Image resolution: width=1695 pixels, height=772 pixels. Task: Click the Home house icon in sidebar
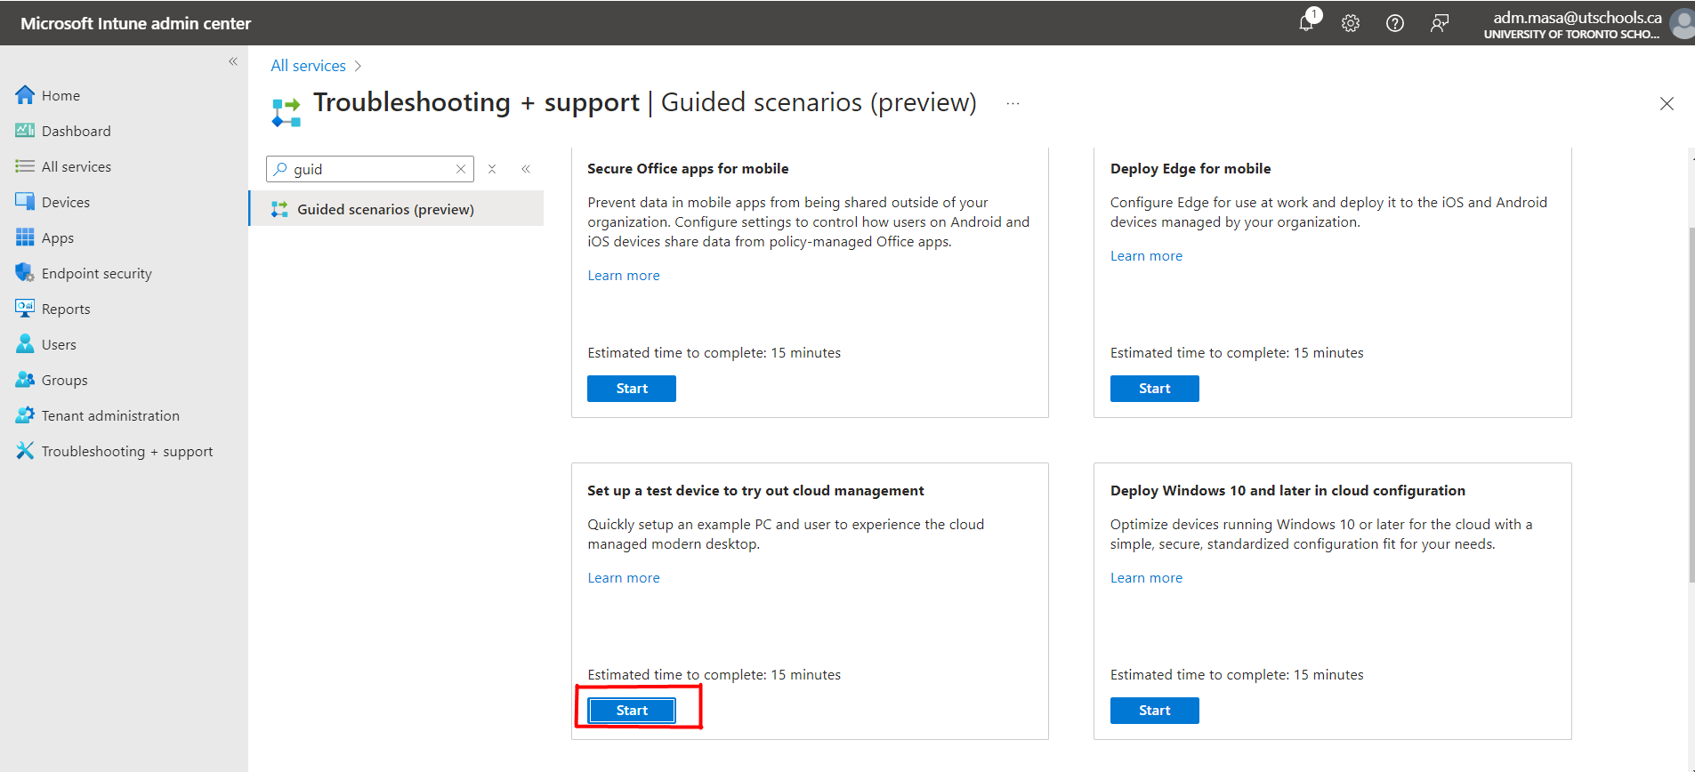25,95
